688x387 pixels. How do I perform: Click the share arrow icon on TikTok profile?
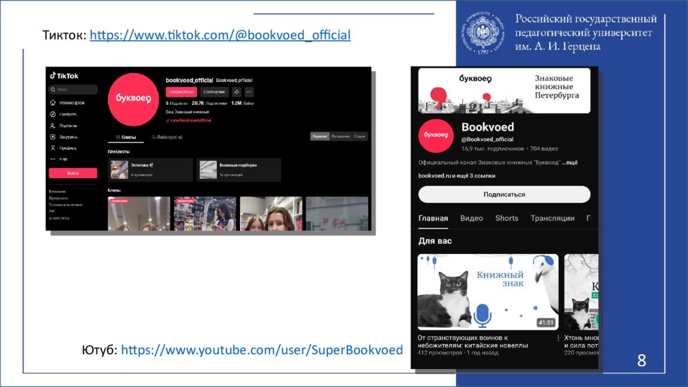(236, 92)
